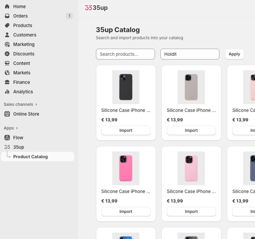Screen dimensions: 255x239
Task: Click the Orders inbox icon
Action: 7,16
